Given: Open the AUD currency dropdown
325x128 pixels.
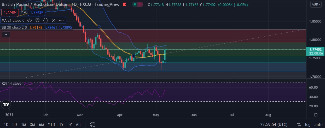Looking at the screenshot, I should [316, 4].
